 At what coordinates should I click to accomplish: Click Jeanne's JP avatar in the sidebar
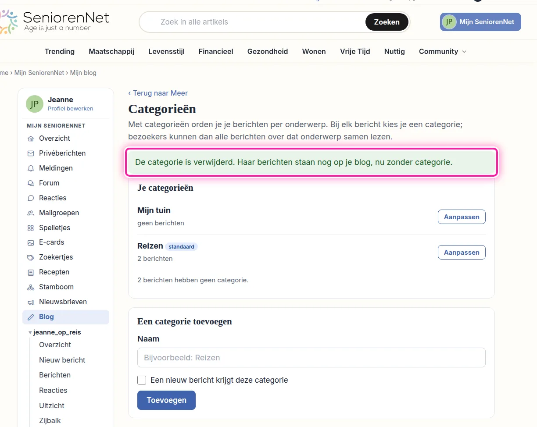click(35, 103)
